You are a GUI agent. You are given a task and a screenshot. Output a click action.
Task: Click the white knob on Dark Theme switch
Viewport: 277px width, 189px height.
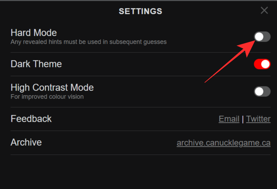(265, 64)
